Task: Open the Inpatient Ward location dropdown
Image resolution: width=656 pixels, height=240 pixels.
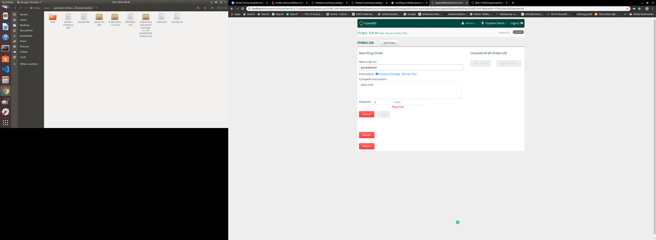Action: (493, 23)
